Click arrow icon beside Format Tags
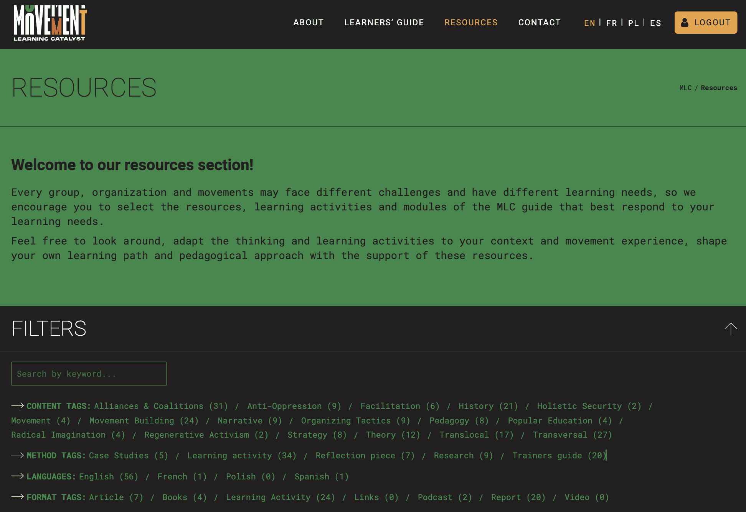The image size is (746, 512). (18, 497)
